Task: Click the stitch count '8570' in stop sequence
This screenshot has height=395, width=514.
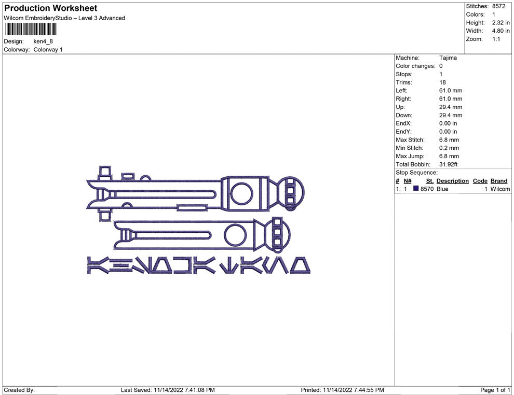Action: click(427, 189)
